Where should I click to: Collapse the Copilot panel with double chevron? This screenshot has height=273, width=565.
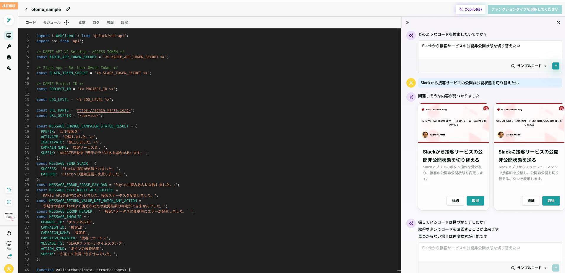[407, 22]
